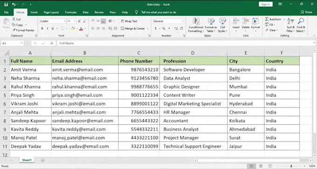The width and height of the screenshot is (317, 169).
Task: Click the formula bar showing Full Name
Action: 186,43
